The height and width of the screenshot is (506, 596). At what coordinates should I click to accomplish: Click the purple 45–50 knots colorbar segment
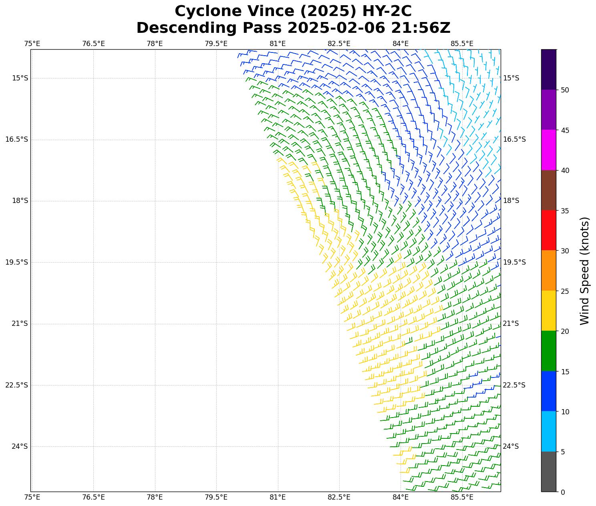click(548, 110)
